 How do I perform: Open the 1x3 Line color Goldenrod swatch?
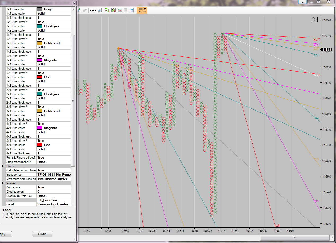pyautogui.click(x=39, y=43)
